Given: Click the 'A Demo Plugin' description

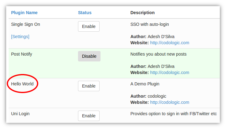Looking at the screenshot, I should (145, 84).
